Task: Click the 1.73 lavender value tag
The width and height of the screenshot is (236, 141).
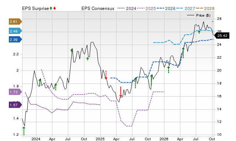Action: tap(15, 92)
